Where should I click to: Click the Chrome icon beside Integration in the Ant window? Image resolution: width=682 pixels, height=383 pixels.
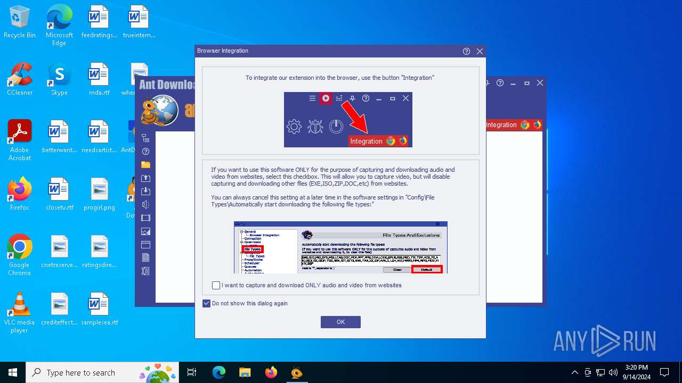525,125
